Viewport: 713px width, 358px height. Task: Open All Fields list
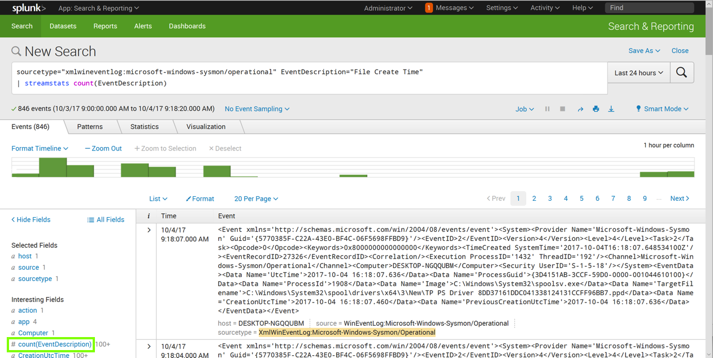[x=106, y=219]
